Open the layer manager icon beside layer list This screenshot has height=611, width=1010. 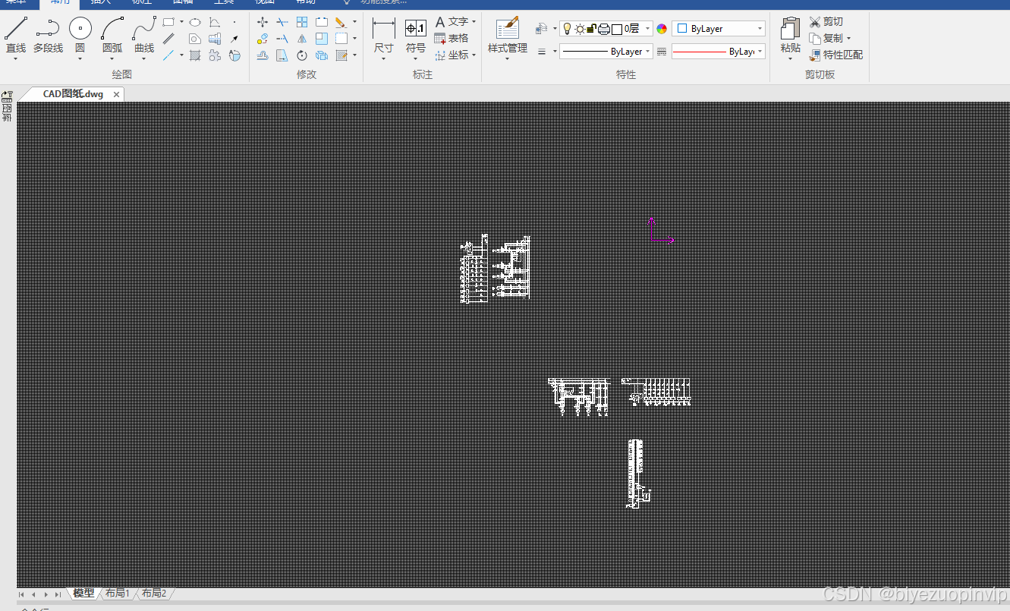click(542, 29)
